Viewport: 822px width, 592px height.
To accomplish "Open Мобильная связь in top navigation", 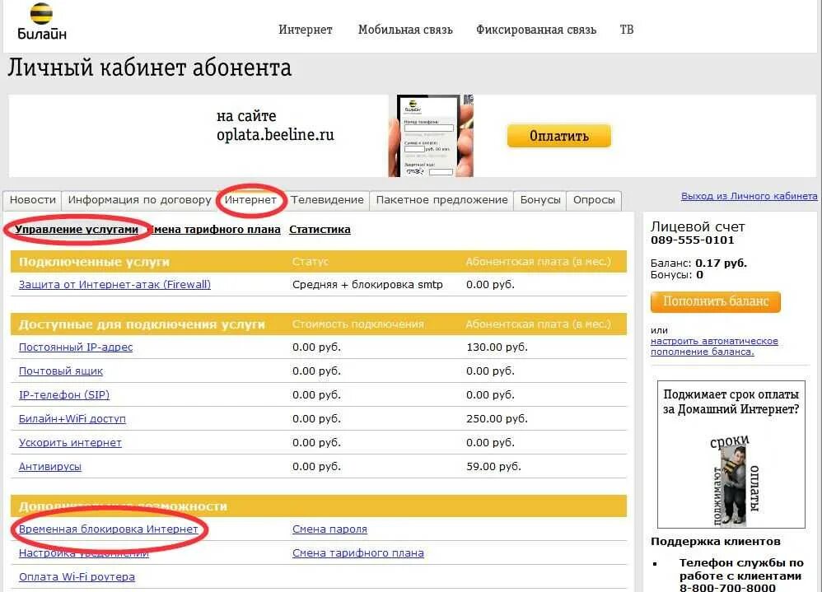I will [x=405, y=30].
